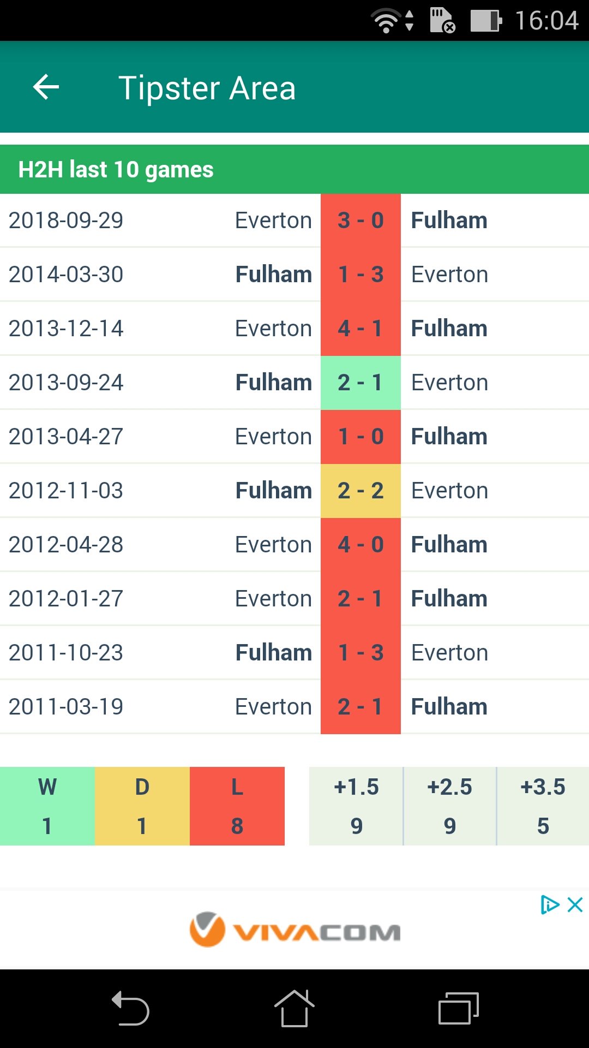Select the W wins count box
This screenshot has width=589, height=1048.
[47, 806]
